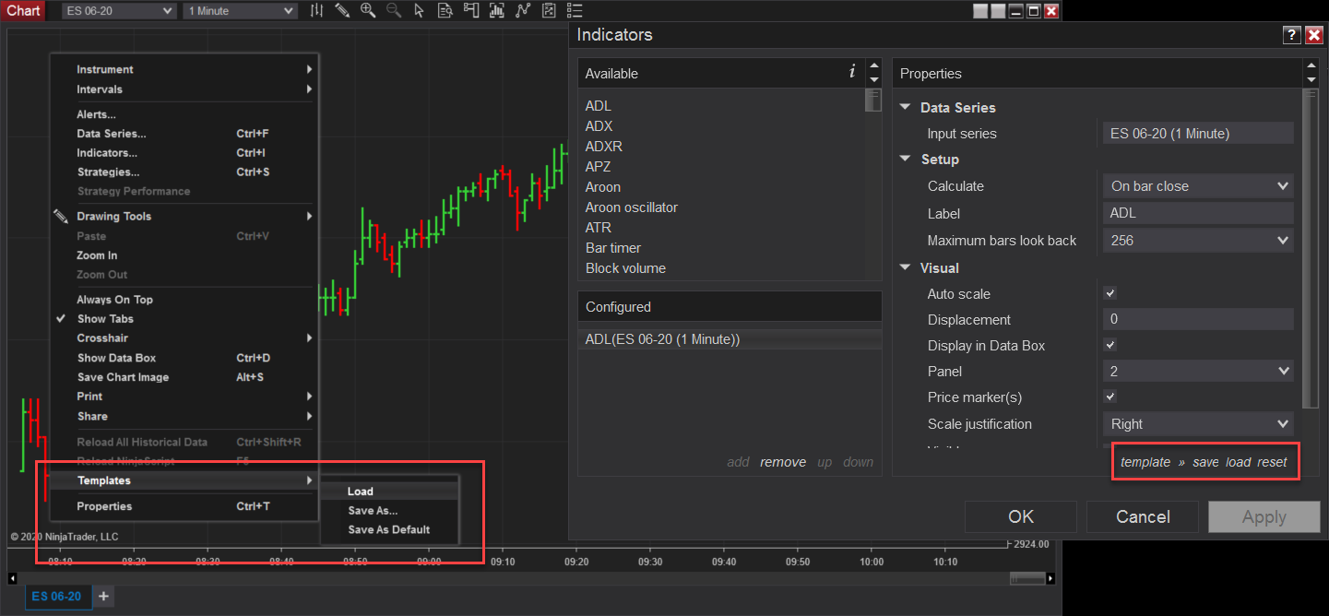This screenshot has height=616, width=1329.
Task: Open the Drawing Tools pencil icon in toolbar
Action: coord(342,10)
